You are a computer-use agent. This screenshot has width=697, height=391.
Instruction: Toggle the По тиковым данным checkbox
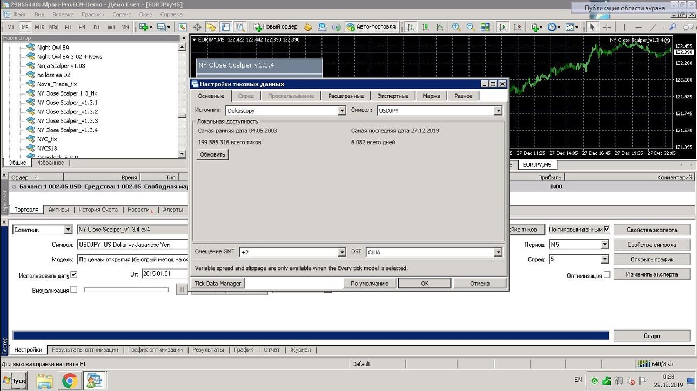[607, 229]
